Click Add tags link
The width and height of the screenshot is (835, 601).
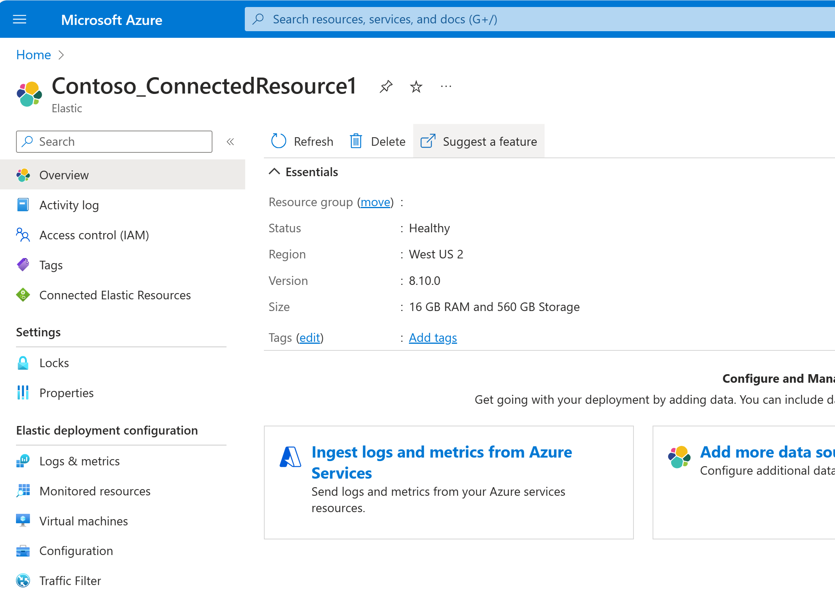pos(433,336)
